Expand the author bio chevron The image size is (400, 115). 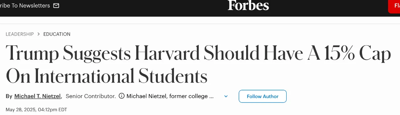coord(226,96)
